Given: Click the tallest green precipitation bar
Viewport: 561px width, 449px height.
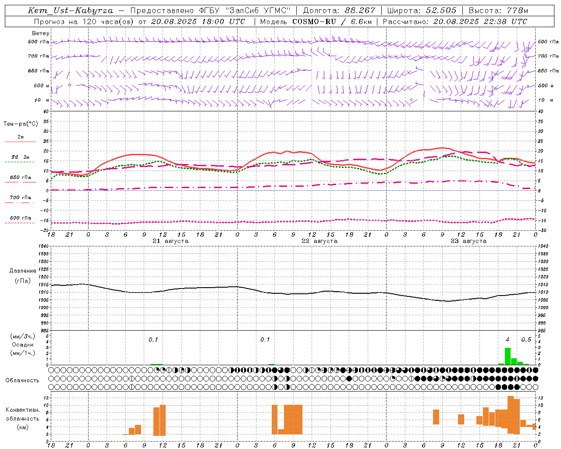Looking at the screenshot, I should (508, 356).
